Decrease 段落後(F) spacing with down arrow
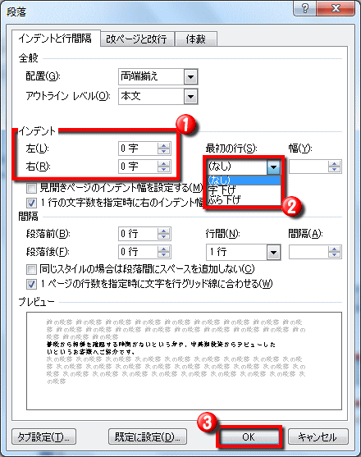361x457 pixels. pyautogui.click(x=163, y=254)
